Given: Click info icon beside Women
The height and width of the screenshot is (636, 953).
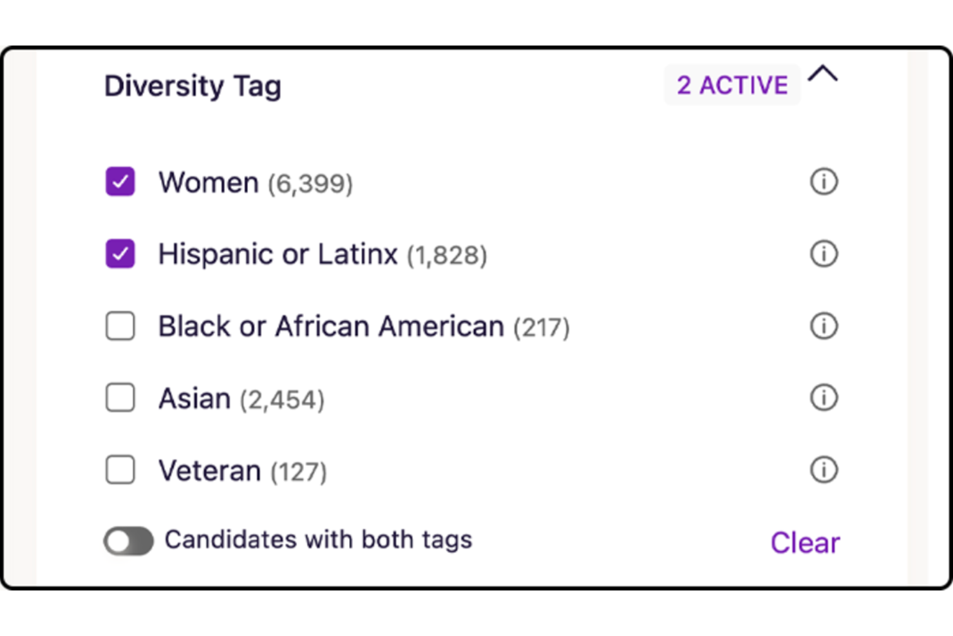Looking at the screenshot, I should point(823,182).
